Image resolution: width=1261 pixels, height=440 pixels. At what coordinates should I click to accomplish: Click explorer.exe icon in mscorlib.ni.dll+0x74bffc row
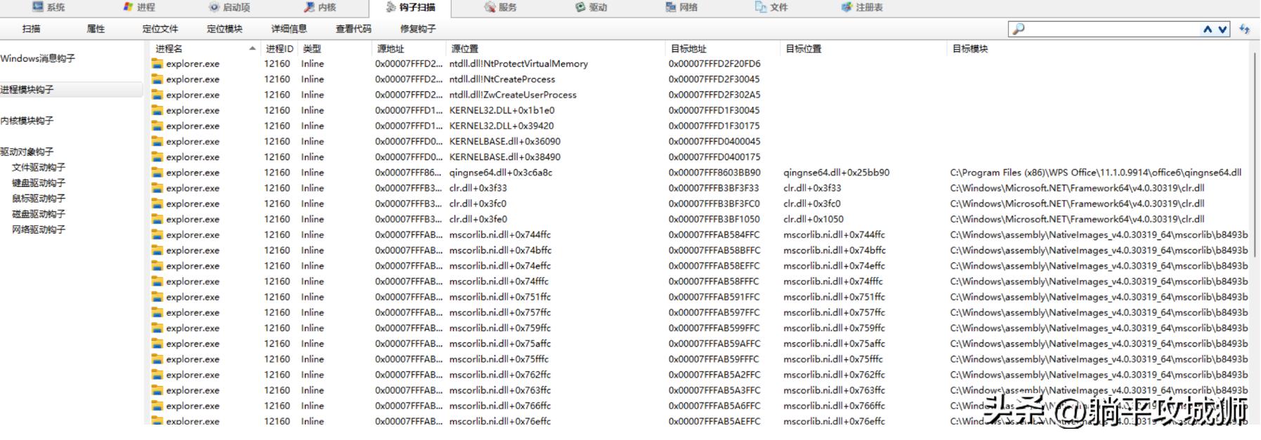(157, 251)
